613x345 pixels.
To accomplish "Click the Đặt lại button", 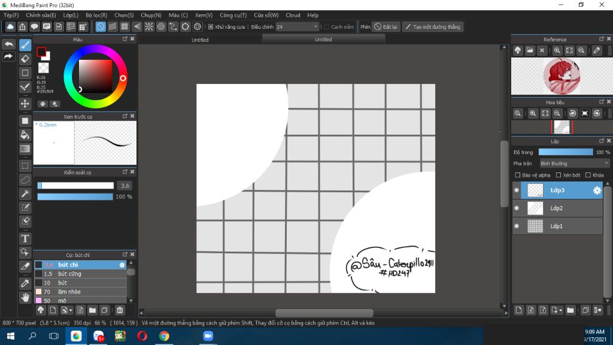I will [x=386, y=26].
